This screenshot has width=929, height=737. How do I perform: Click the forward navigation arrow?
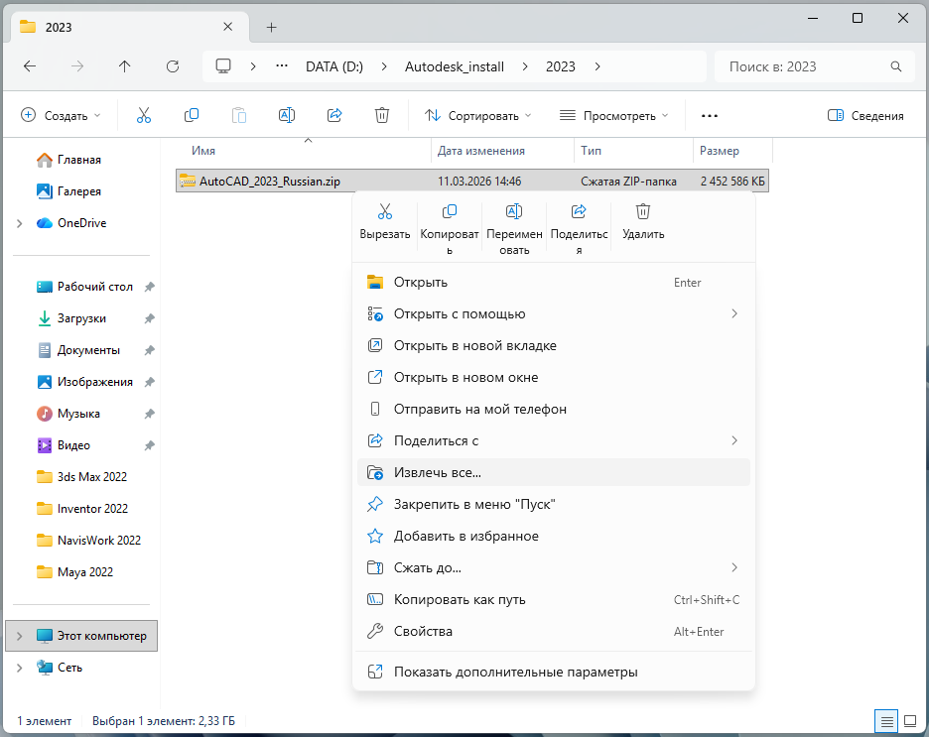tap(77, 66)
